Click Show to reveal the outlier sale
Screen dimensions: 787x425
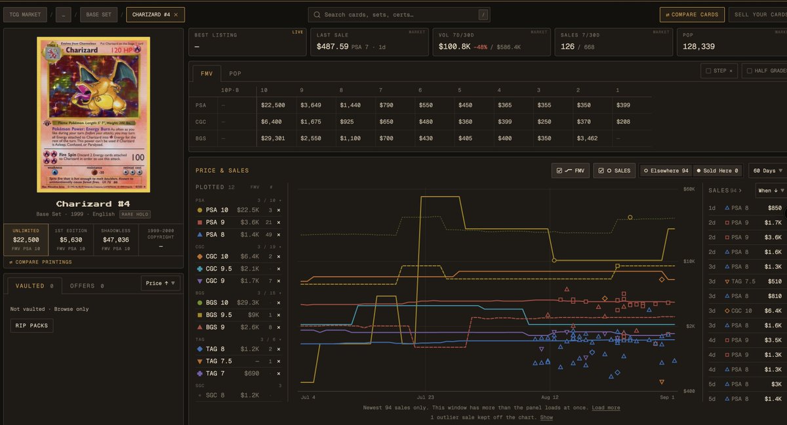click(546, 417)
